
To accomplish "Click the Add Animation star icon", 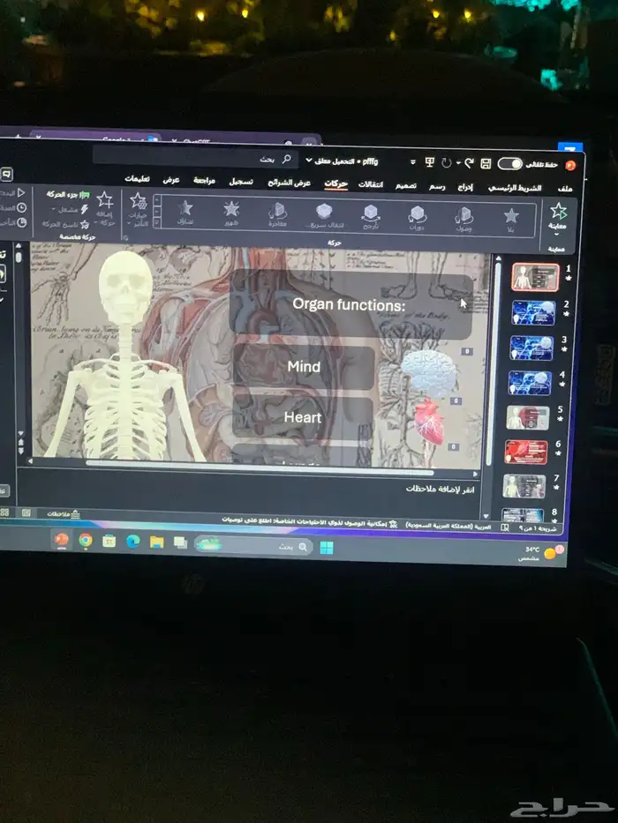I will coord(105,202).
